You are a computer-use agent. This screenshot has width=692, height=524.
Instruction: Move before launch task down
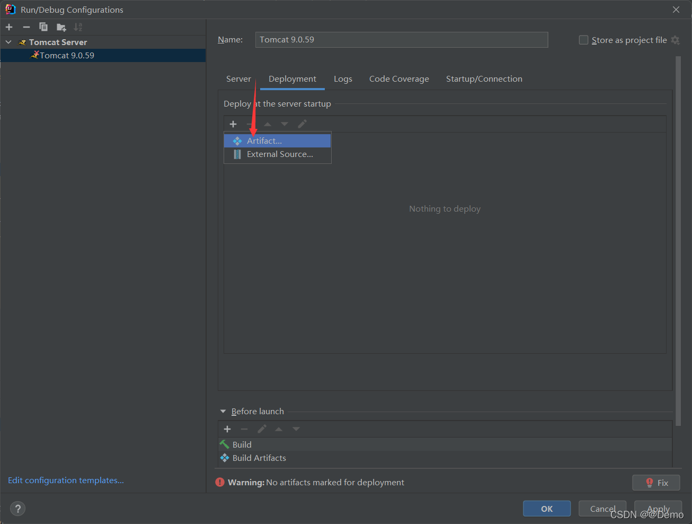click(x=296, y=429)
